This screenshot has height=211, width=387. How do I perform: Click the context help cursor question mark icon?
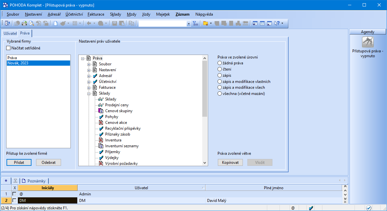[x=277, y=23]
